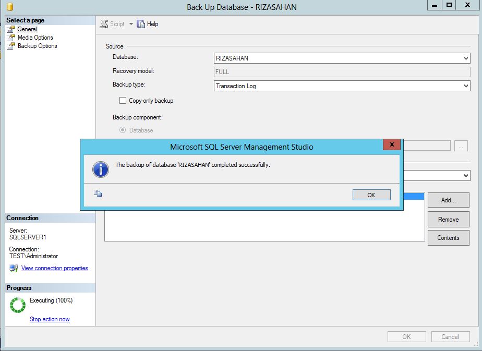482x351 pixels.
Task: Select the Database backup component radio
Action: tap(123, 130)
